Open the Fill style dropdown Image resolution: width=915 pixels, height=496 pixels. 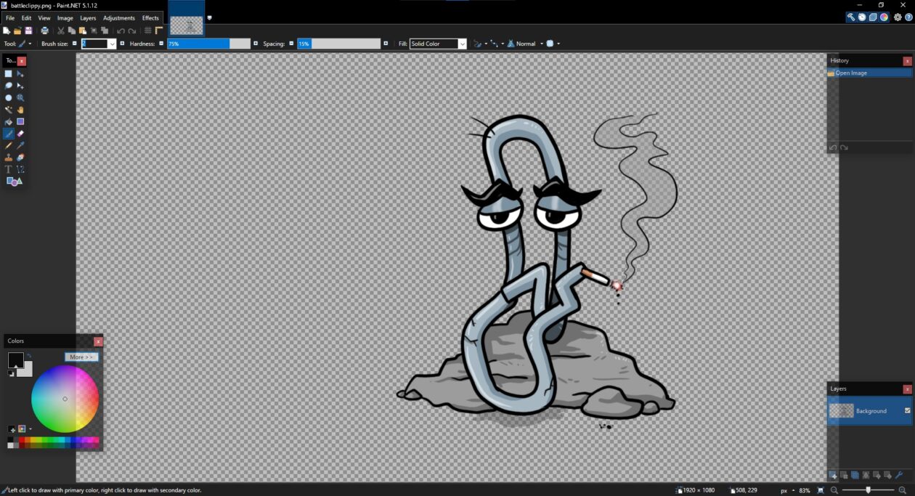pos(438,44)
